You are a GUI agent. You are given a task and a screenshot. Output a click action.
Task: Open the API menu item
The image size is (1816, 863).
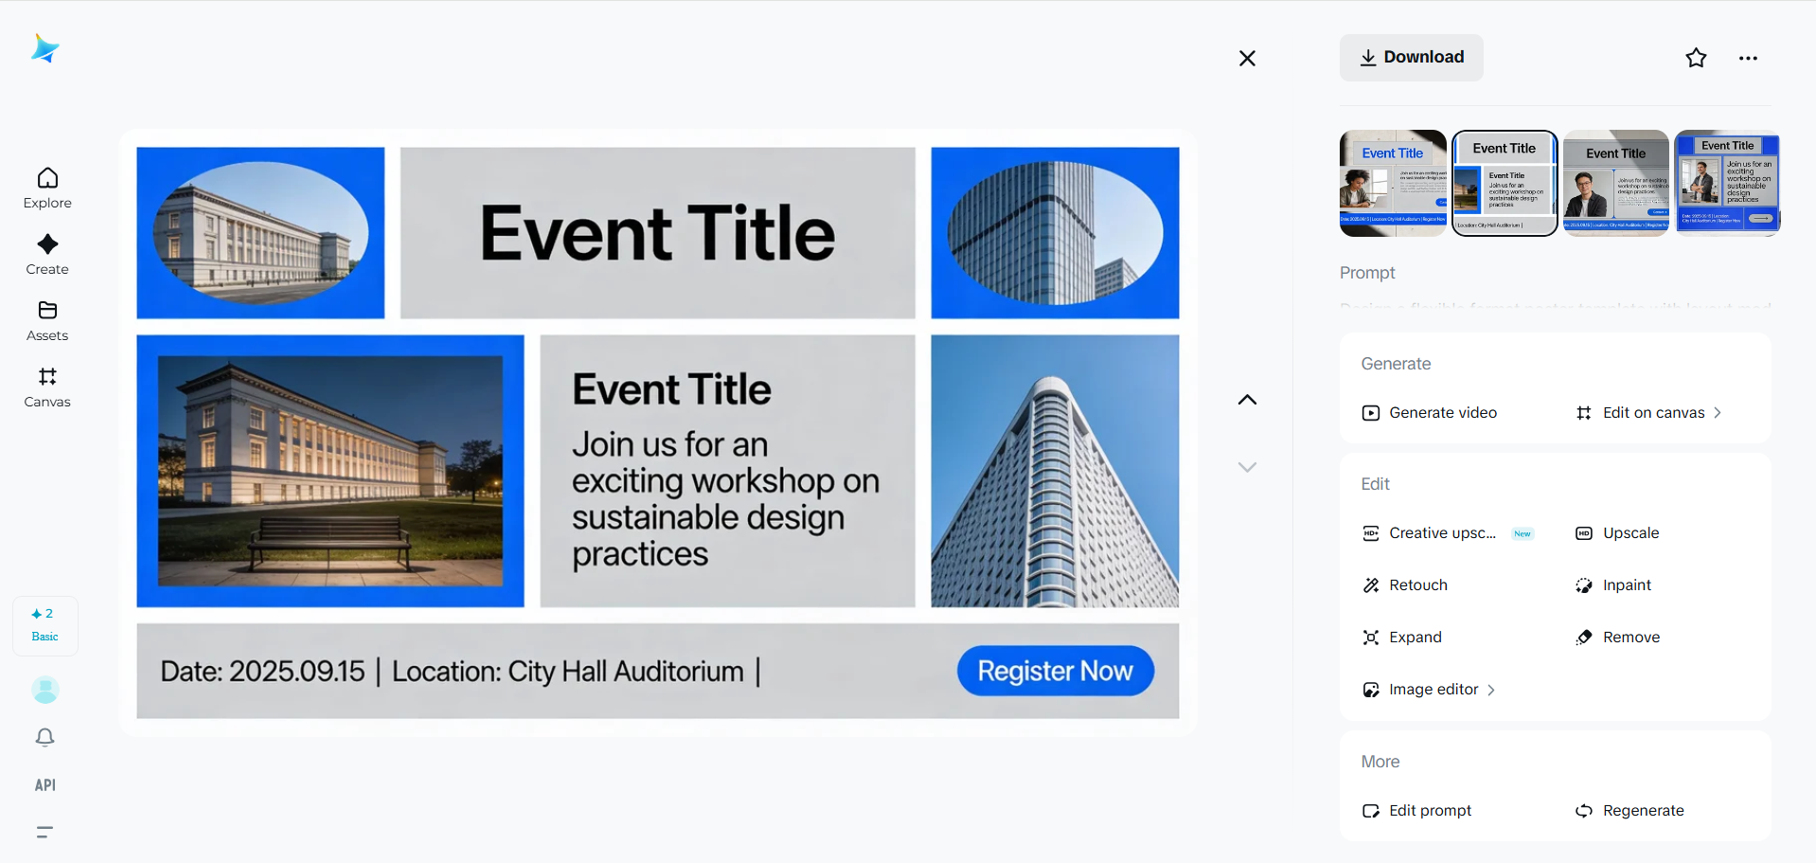click(45, 784)
